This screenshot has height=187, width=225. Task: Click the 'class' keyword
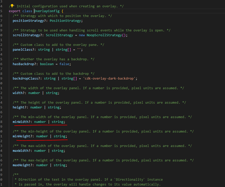click(27, 11)
